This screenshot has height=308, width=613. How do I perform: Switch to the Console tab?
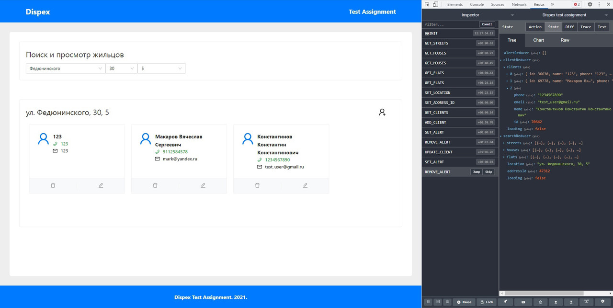coord(477,4)
